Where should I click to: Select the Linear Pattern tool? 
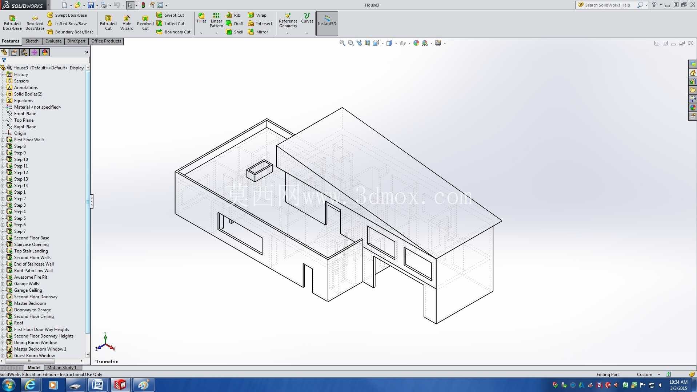(216, 20)
